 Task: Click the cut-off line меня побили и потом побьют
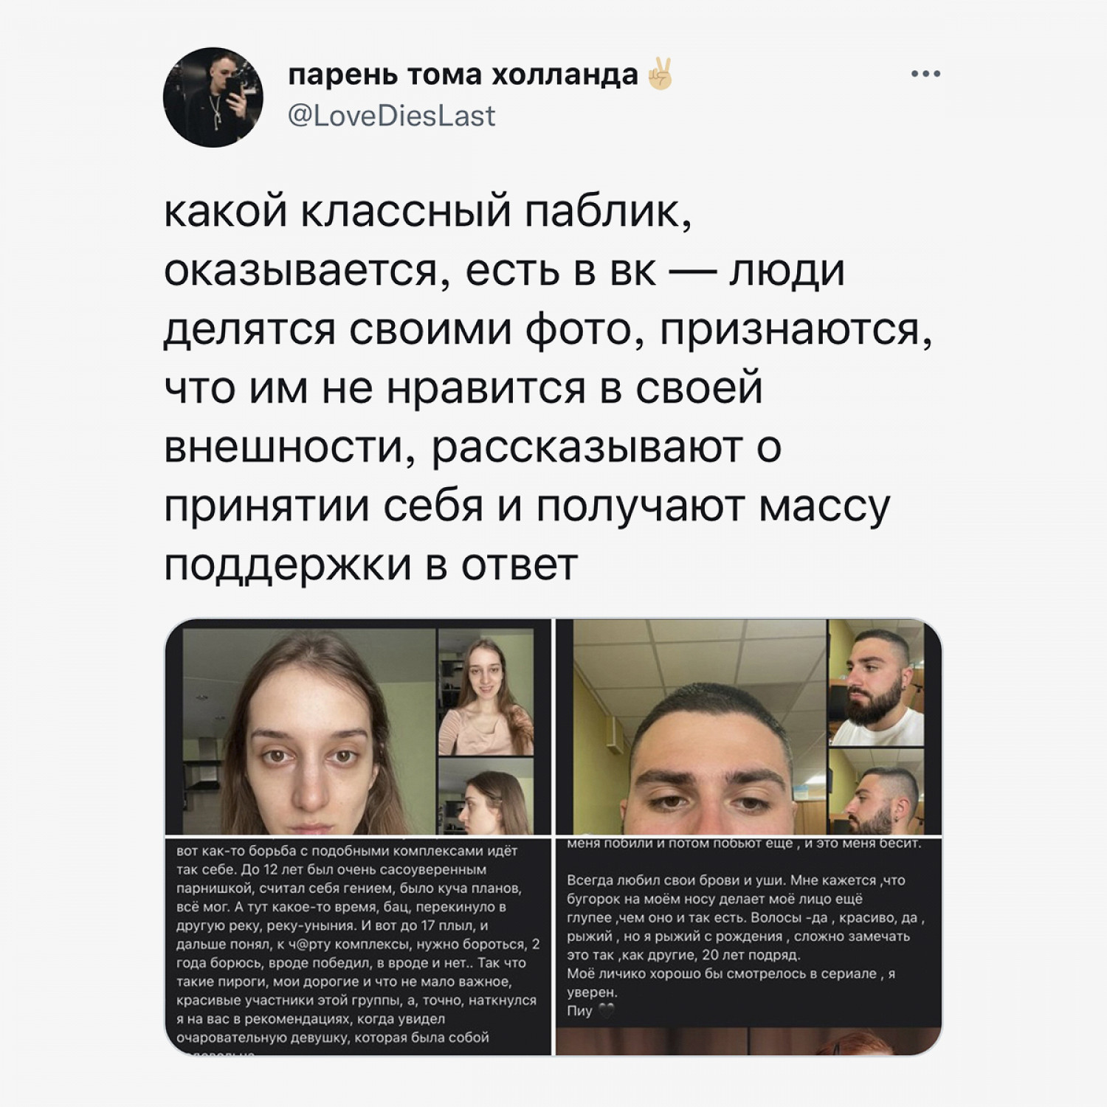pos(744,844)
